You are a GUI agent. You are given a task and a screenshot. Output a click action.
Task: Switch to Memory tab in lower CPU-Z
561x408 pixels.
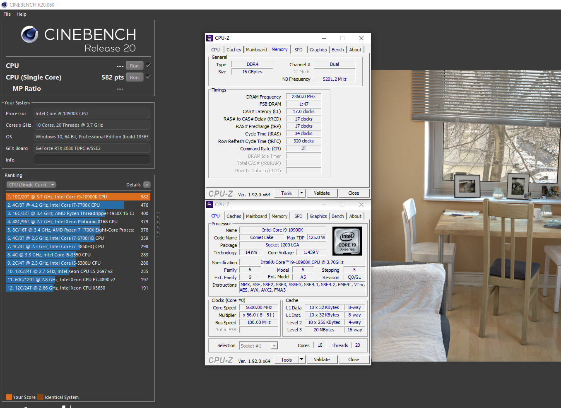(x=279, y=216)
